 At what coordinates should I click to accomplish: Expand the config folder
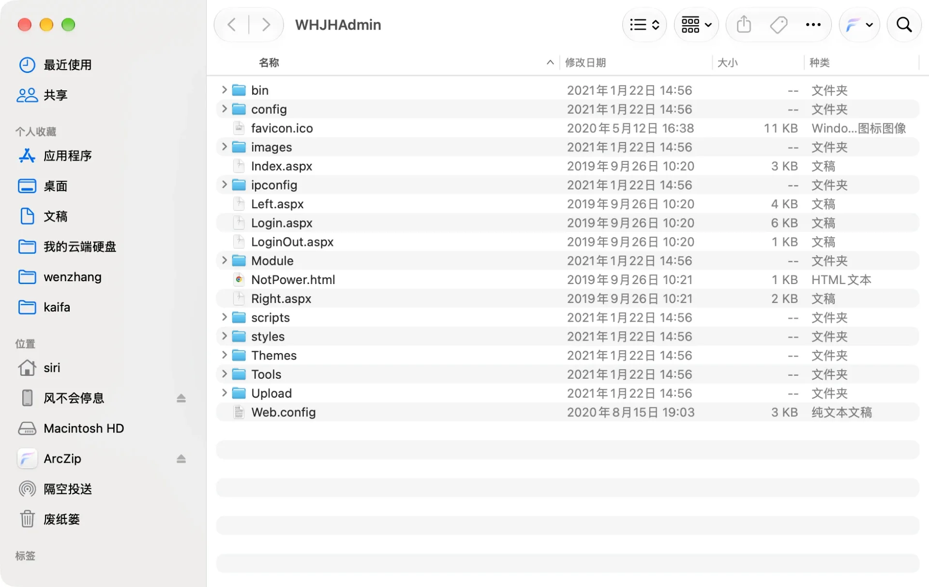tap(224, 109)
